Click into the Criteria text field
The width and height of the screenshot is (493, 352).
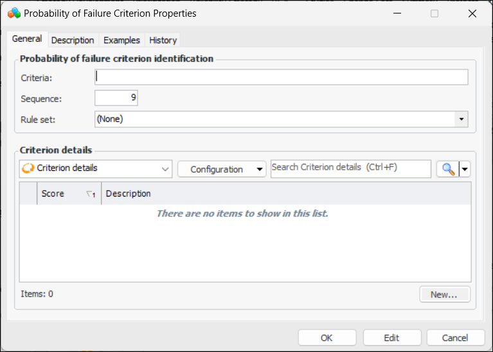(281, 77)
